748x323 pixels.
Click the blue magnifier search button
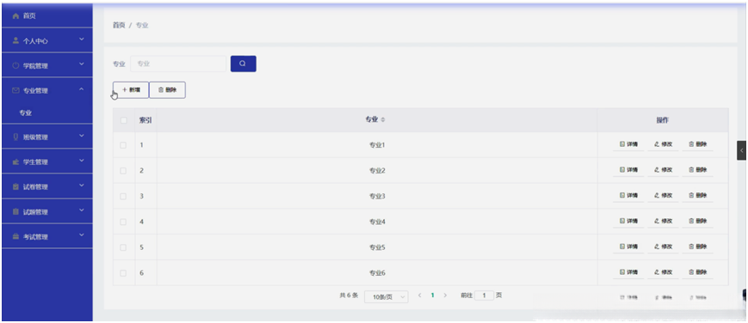[x=244, y=64]
